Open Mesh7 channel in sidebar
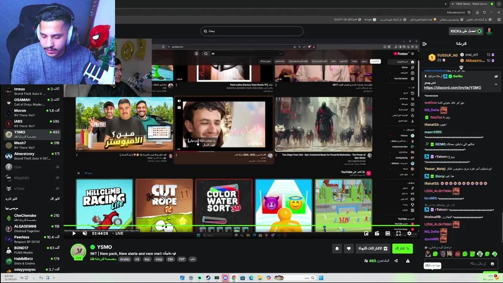 (x=32, y=145)
